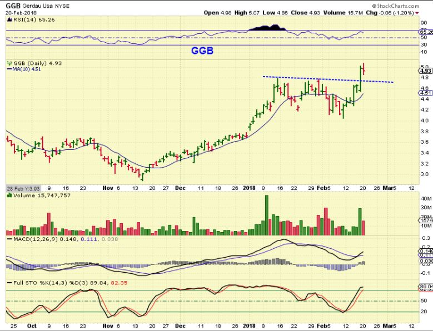Click the candlestick icon beside GGB (Daily)
The width and height of the screenshot is (433, 331).
(9, 63)
